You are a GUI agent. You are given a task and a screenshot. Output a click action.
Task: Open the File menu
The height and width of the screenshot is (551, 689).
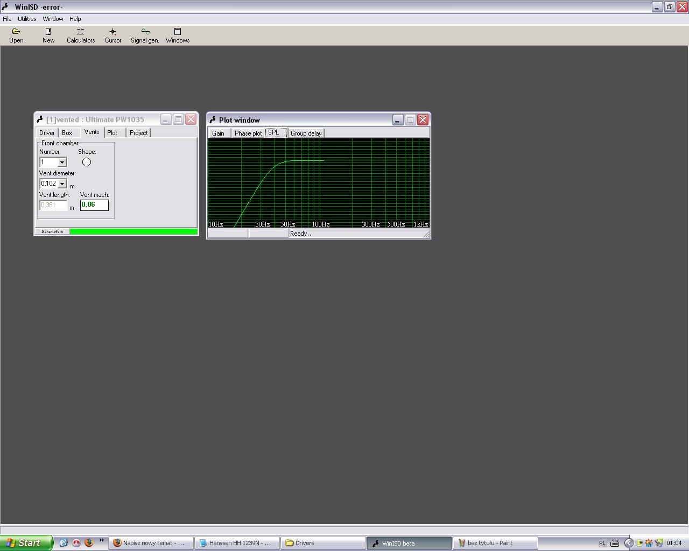(7, 19)
